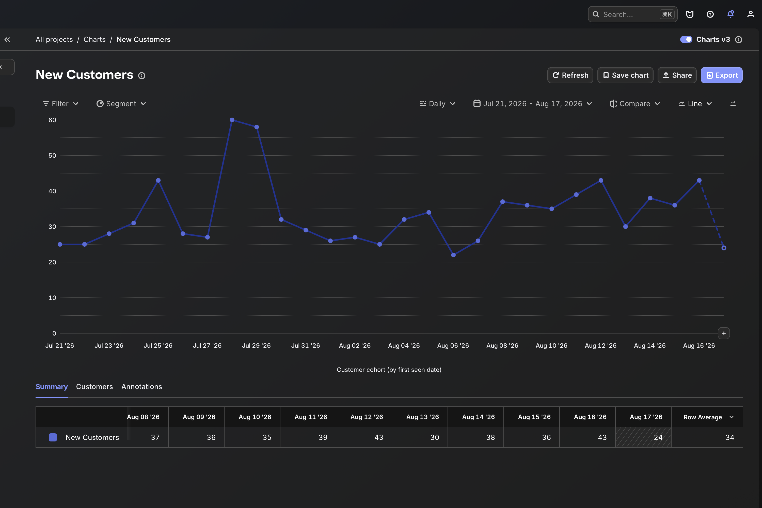
Task: Click the notifications bell icon
Action: pos(730,14)
